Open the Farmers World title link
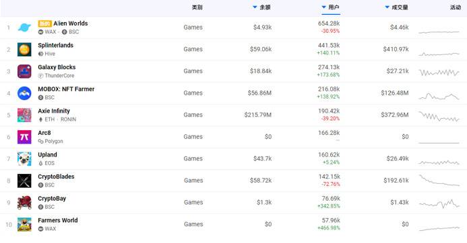The image size is (467, 243). [x=58, y=220]
